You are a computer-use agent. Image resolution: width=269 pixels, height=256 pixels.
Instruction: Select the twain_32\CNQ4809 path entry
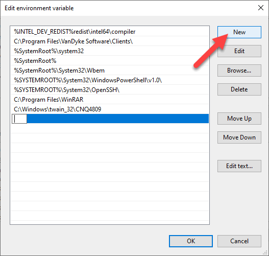tap(110, 109)
